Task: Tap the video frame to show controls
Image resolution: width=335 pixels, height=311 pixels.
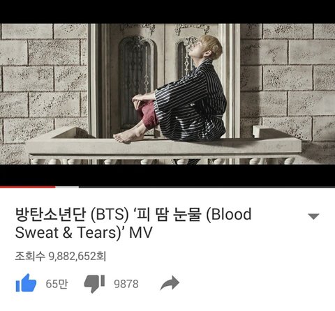Action: pos(167,94)
